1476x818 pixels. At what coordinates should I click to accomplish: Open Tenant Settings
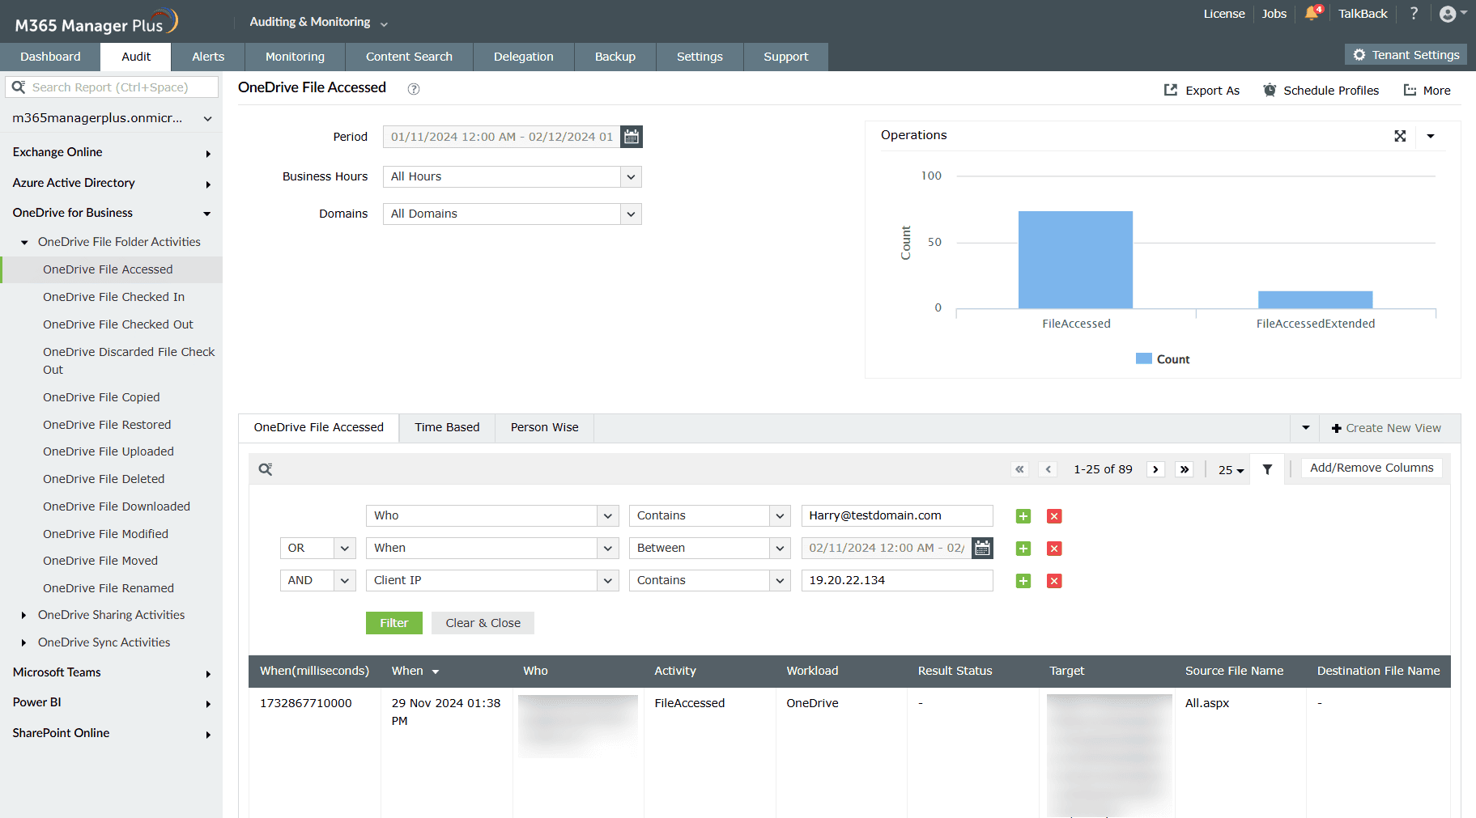tap(1406, 54)
